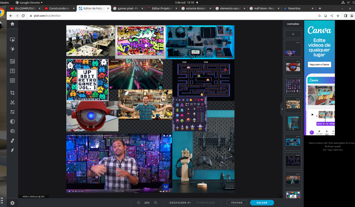Open the AI lightning tool
The height and width of the screenshot is (207, 355).
coord(12,49)
